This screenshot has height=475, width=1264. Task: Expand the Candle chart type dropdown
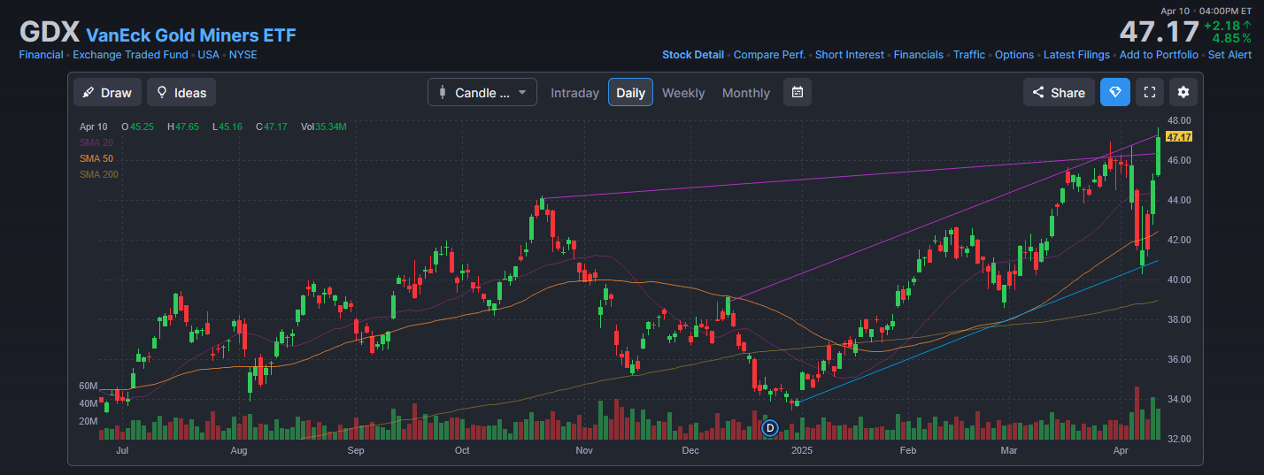pos(482,93)
